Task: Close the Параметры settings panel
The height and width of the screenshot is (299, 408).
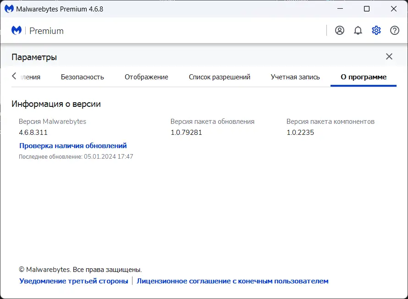Action: coord(389,56)
